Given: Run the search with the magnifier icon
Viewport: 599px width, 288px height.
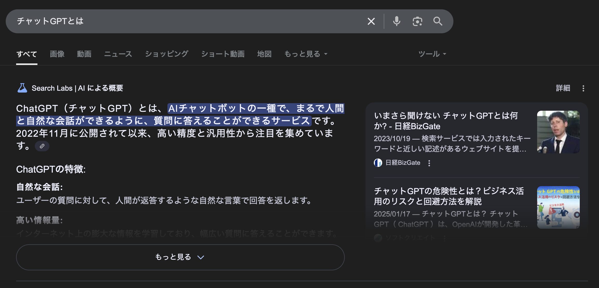Looking at the screenshot, I should 438,21.
